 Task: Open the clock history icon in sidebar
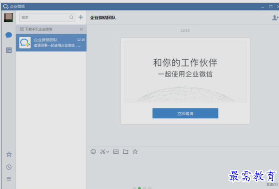(9, 167)
